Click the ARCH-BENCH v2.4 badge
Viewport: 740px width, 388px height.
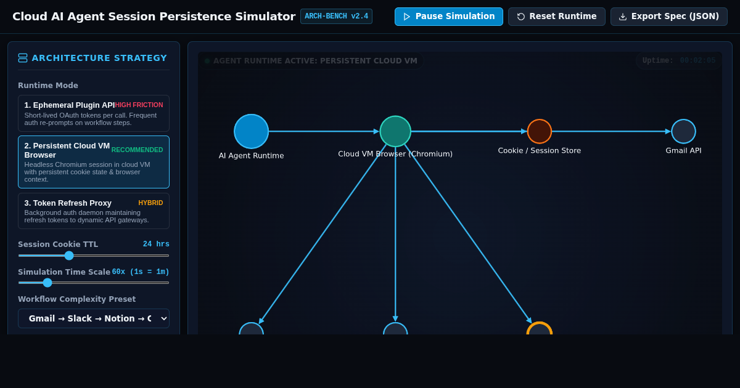click(336, 17)
